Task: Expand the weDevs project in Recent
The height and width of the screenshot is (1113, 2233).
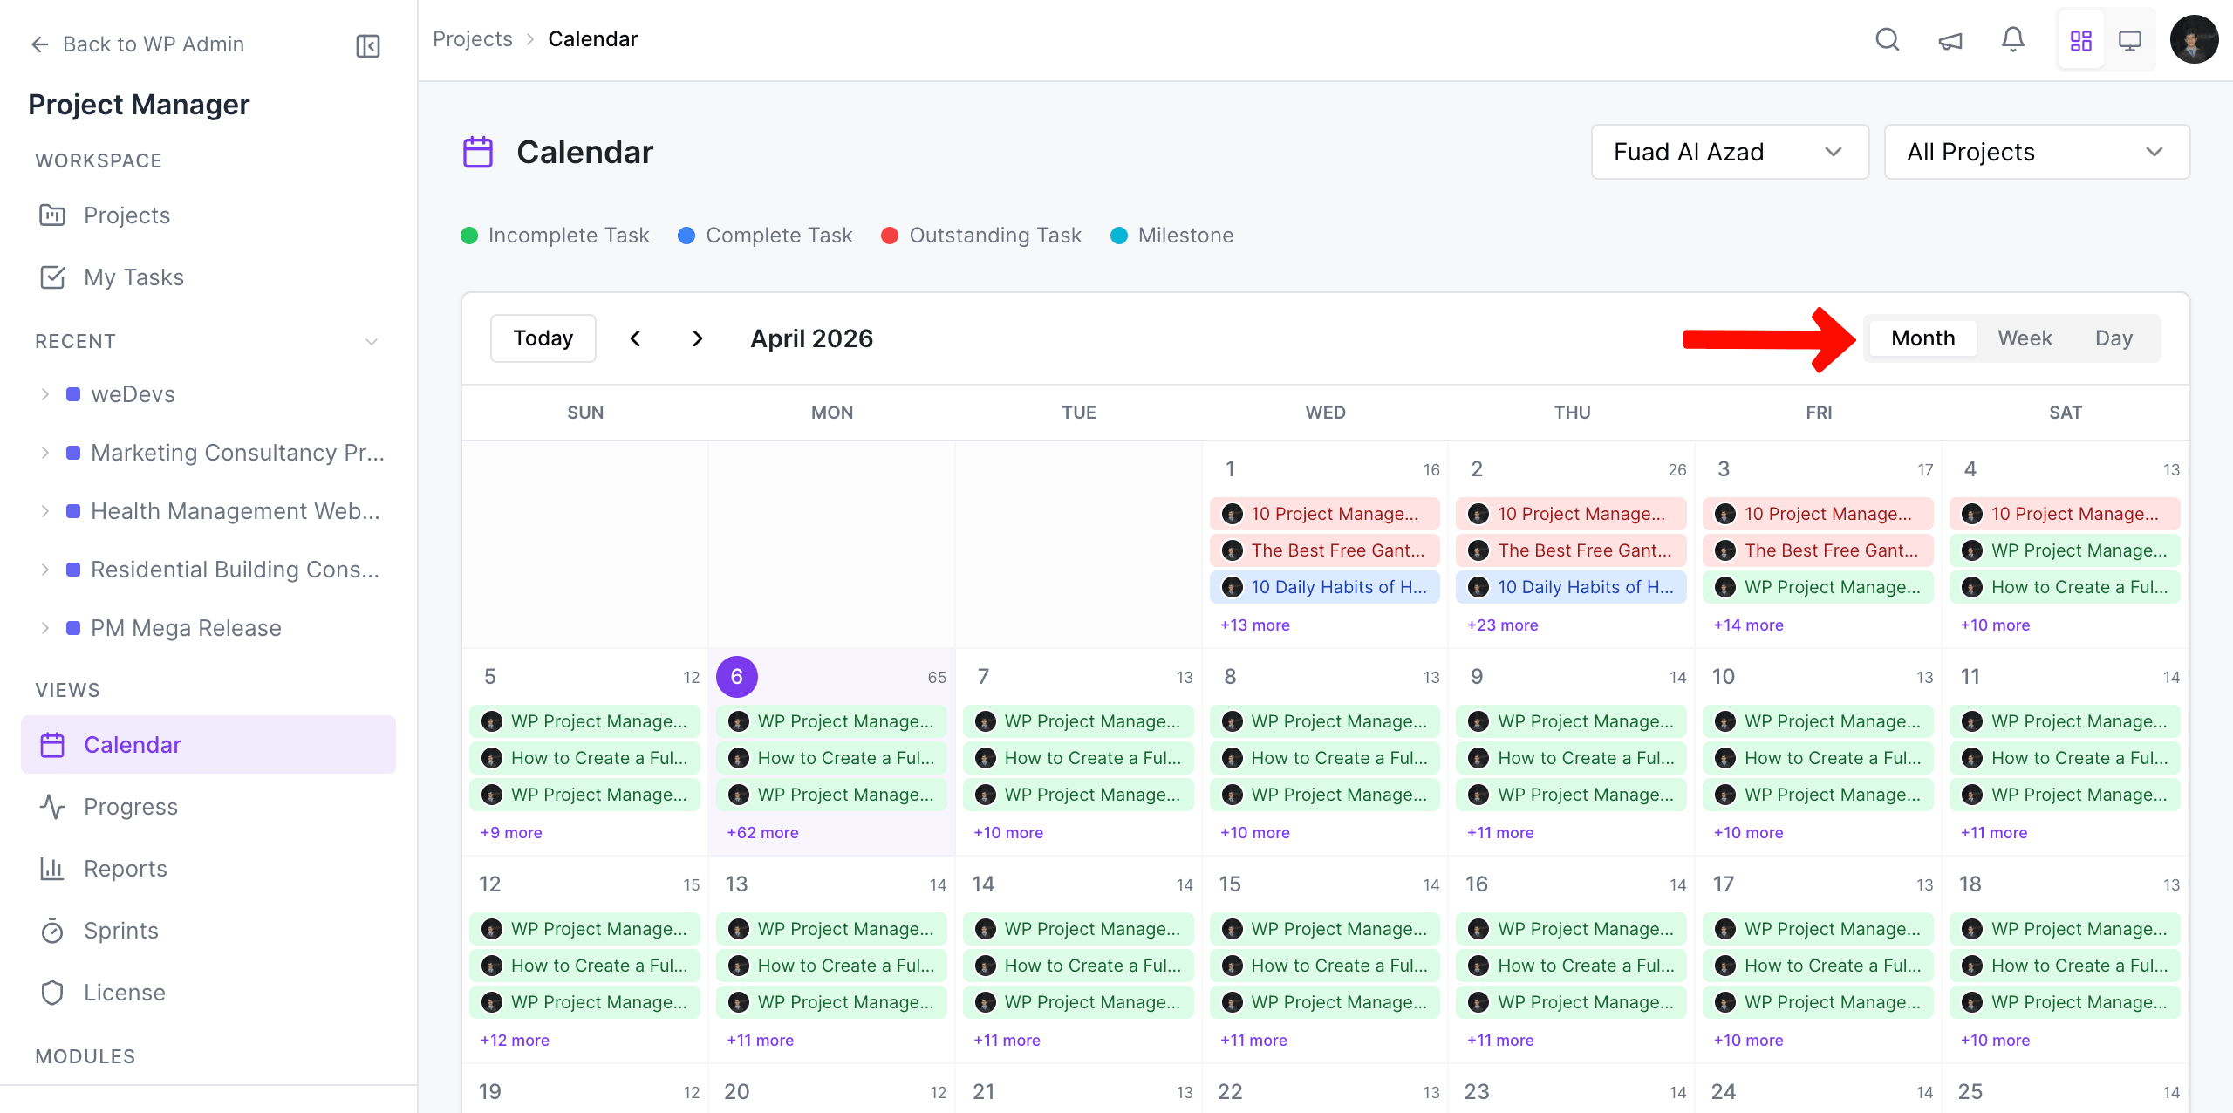Action: pos(45,393)
